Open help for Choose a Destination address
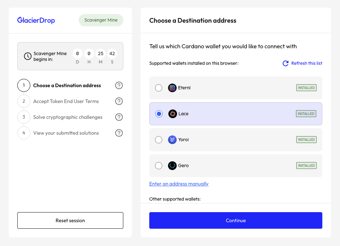Viewport: 340px width, 246px height. (x=119, y=85)
